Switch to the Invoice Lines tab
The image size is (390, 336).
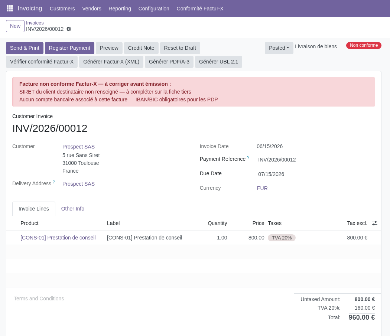(x=34, y=209)
